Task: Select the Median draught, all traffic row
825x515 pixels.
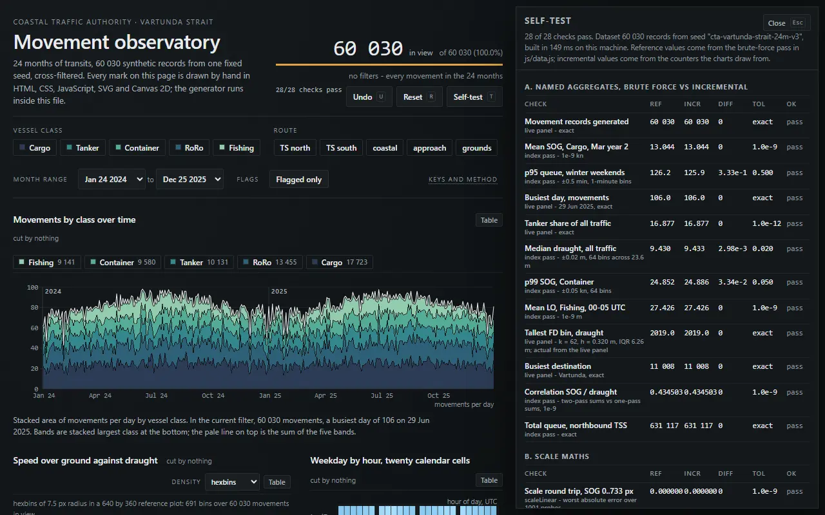Action: tap(666, 257)
